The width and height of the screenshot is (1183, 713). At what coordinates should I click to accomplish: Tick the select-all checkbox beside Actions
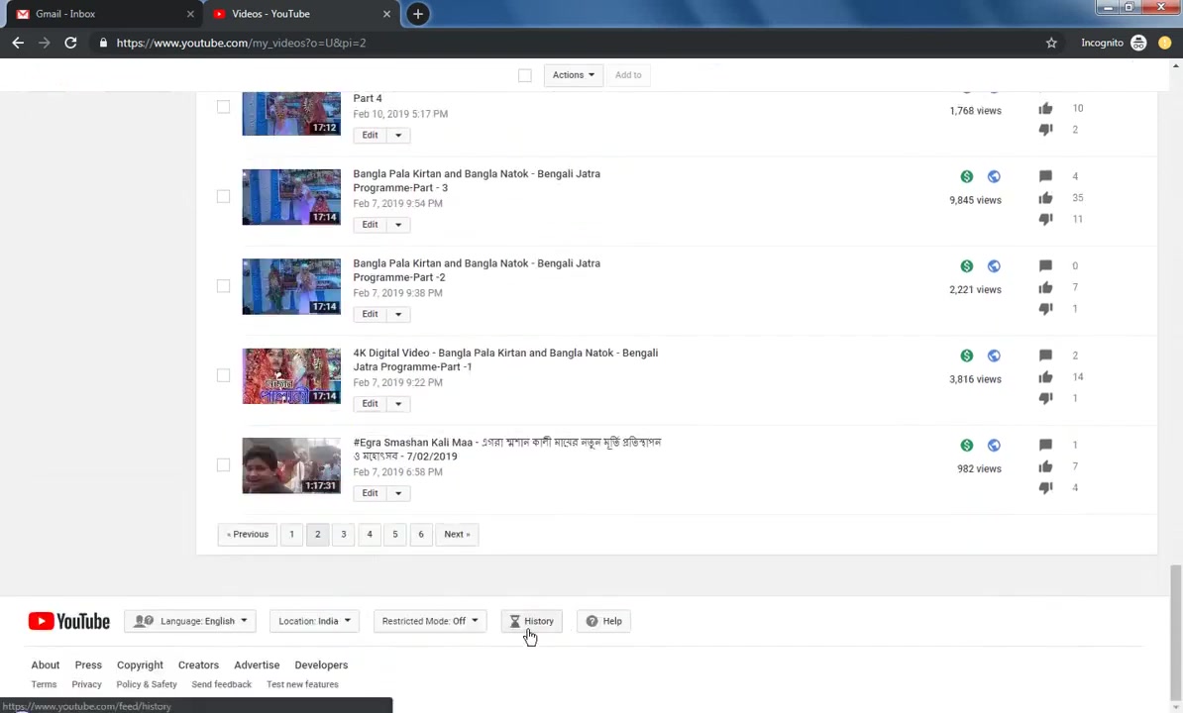point(524,75)
